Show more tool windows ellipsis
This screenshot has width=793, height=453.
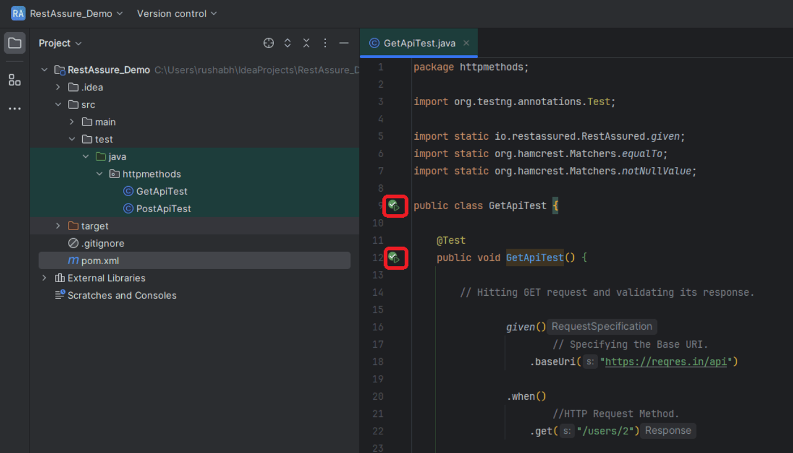pyautogui.click(x=15, y=109)
